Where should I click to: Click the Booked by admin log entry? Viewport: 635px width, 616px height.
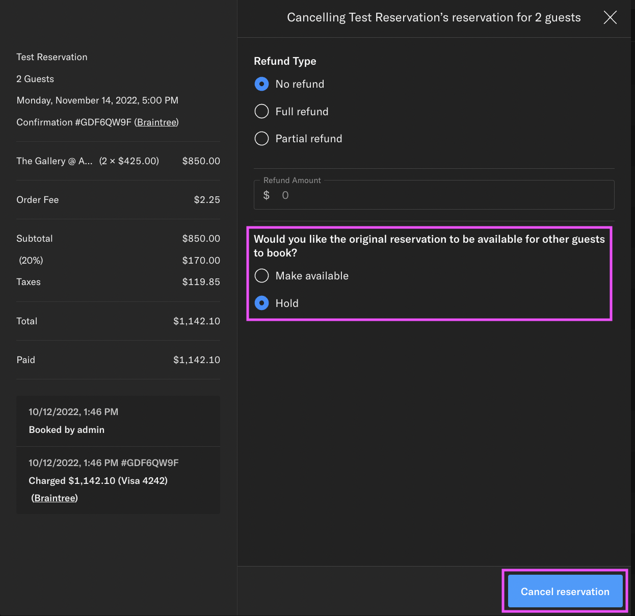click(x=66, y=429)
